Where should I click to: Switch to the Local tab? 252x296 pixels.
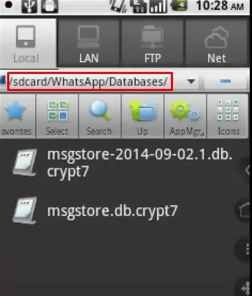[27, 43]
